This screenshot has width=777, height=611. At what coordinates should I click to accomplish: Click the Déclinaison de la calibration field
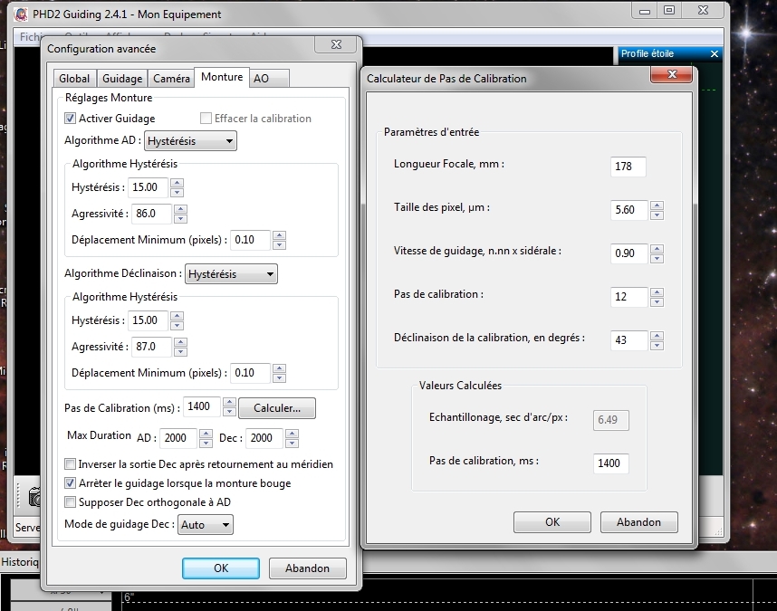click(x=629, y=340)
